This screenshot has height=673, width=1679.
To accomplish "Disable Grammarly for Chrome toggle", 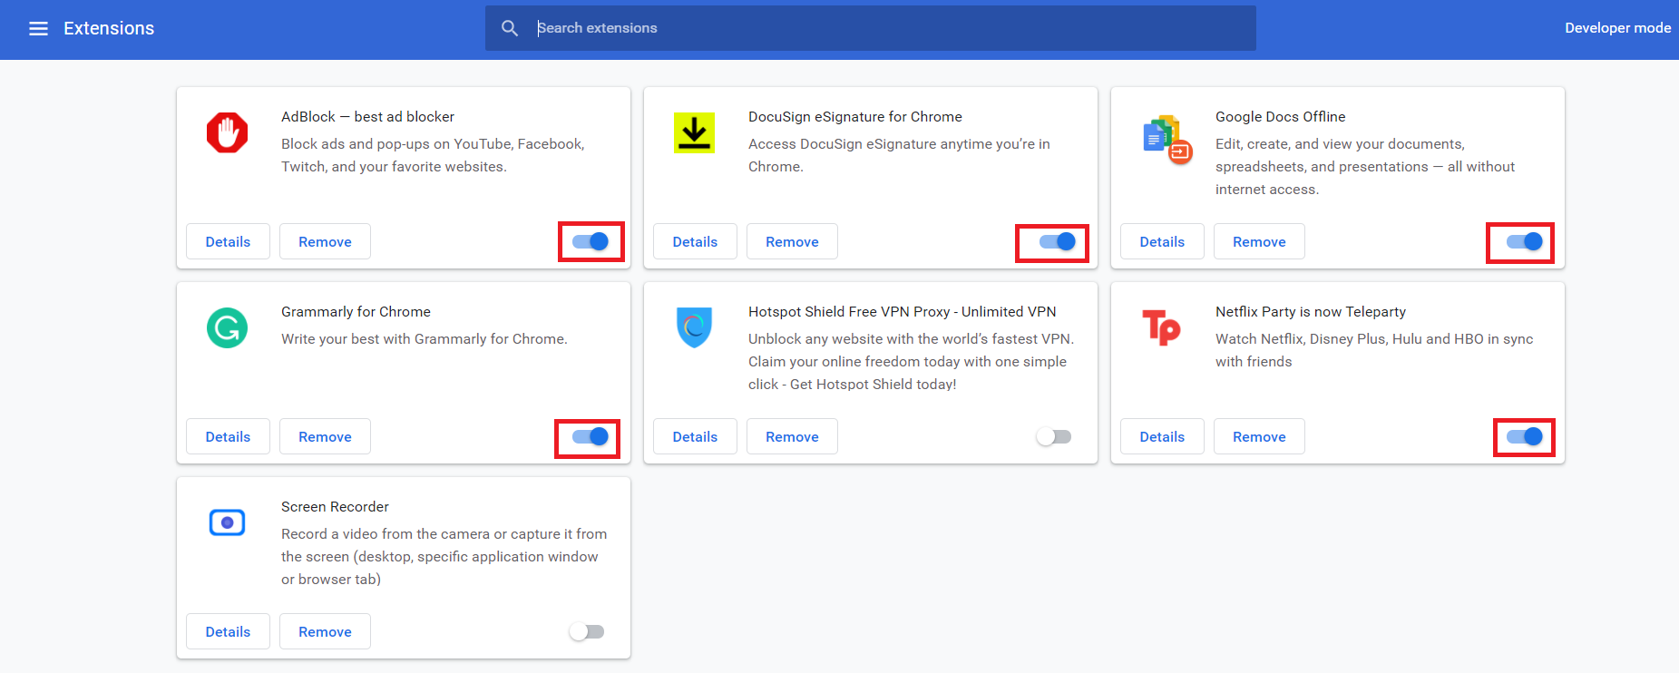I will (x=591, y=436).
